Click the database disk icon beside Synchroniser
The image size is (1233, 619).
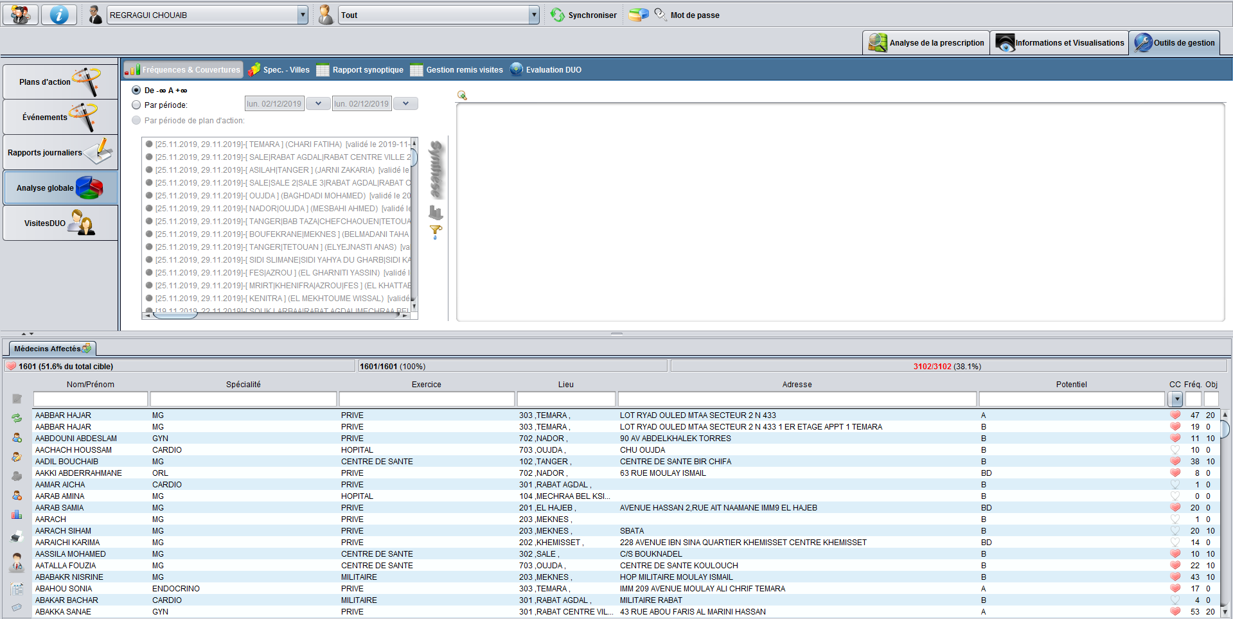click(x=639, y=15)
